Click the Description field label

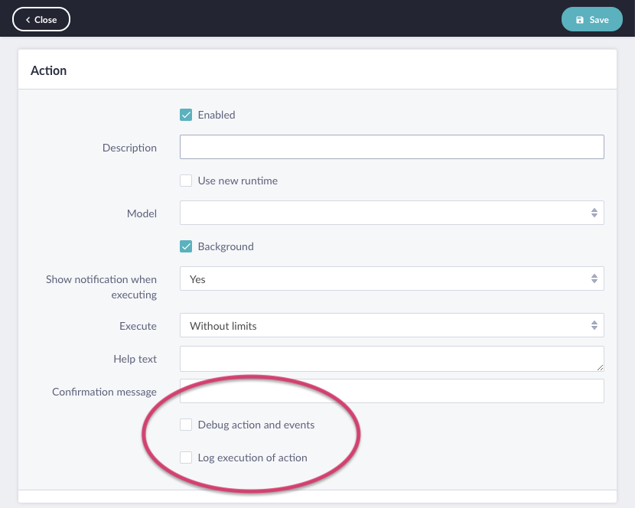(129, 148)
